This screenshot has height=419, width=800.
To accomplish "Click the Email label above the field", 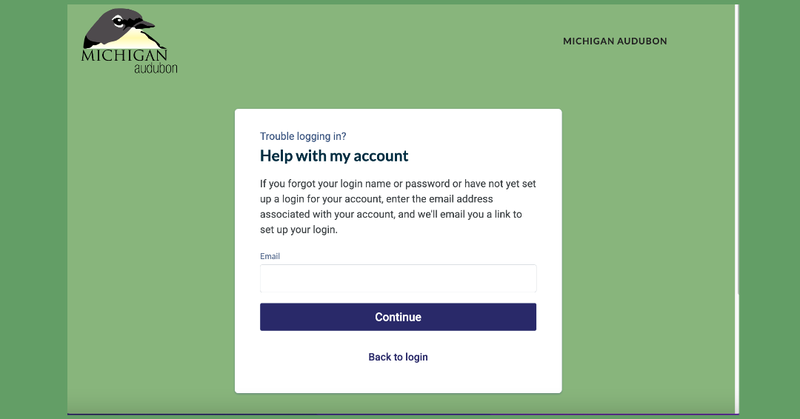I will point(270,256).
